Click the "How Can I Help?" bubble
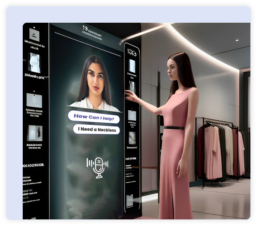 (94, 117)
